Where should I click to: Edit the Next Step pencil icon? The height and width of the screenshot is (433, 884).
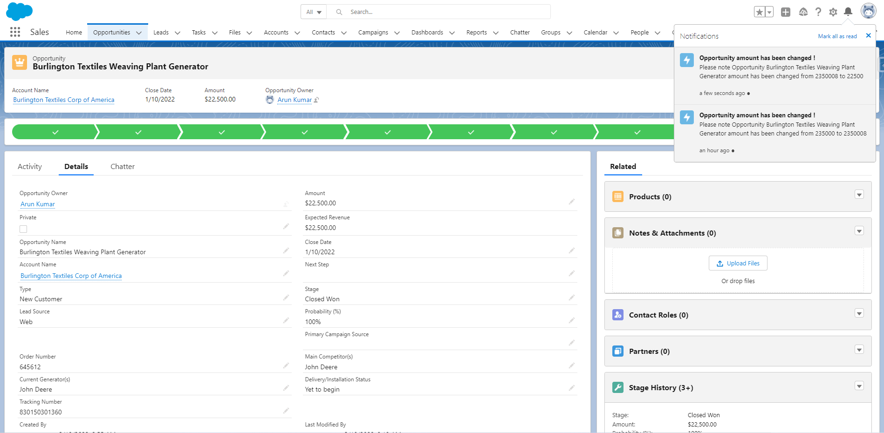click(572, 274)
